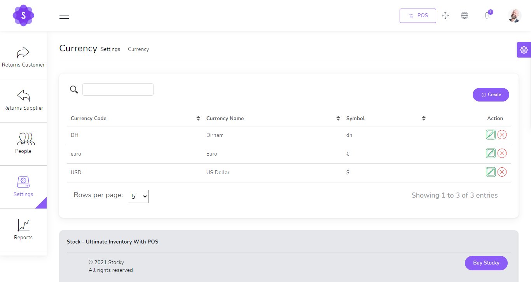The height and width of the screenshot is (282, 531).
Task: Toggle fullscreen with the arrows icon
Action: click(445, 16)
